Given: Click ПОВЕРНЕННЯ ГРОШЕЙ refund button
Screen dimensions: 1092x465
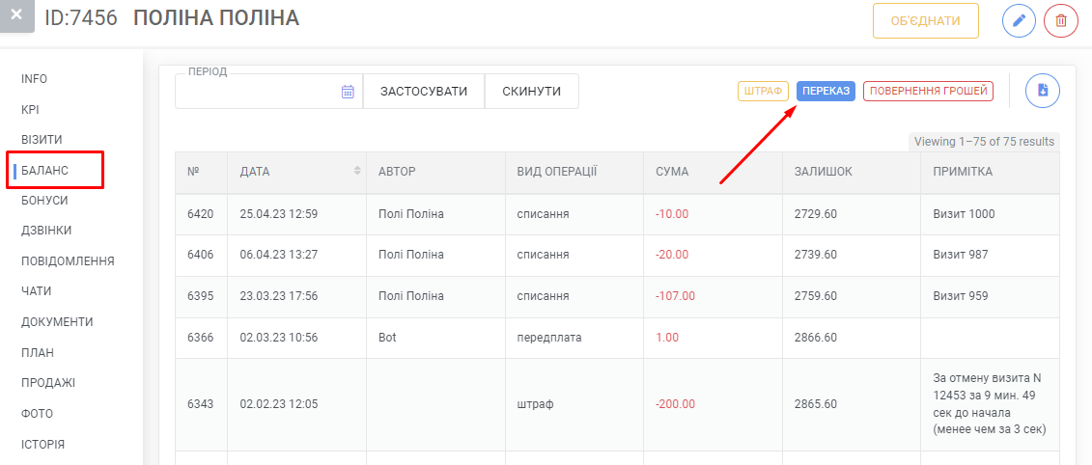Looking at the screenshot, I should click(x=928, y=92).
